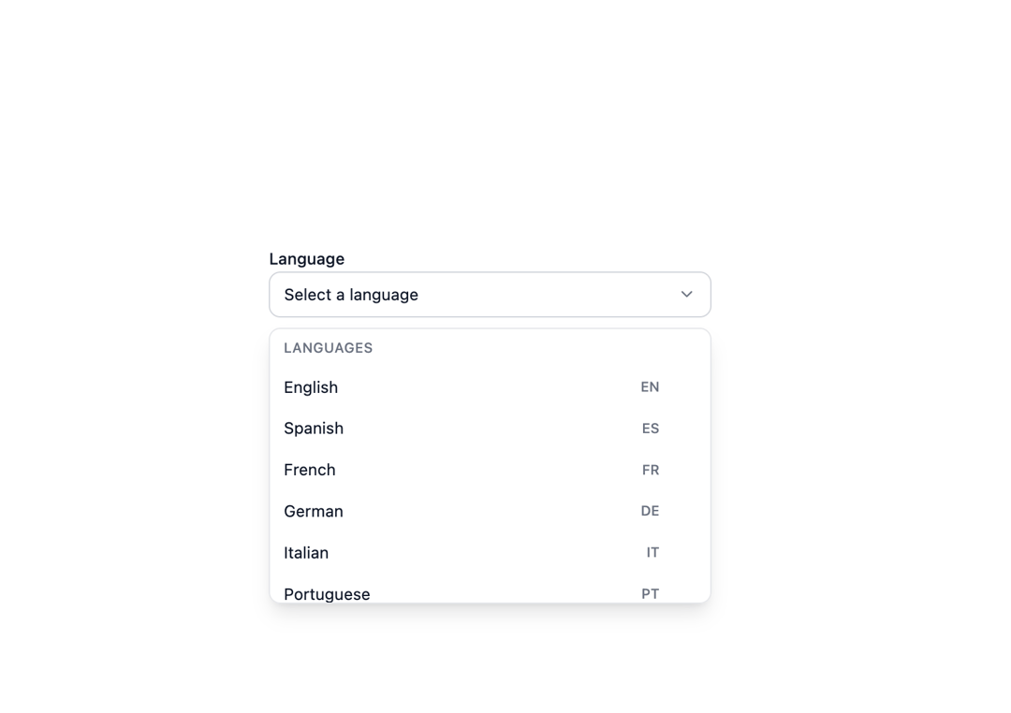Click the DE code beside German
The height and width of the screenshot is (713, 1011).
pos(650,511)
